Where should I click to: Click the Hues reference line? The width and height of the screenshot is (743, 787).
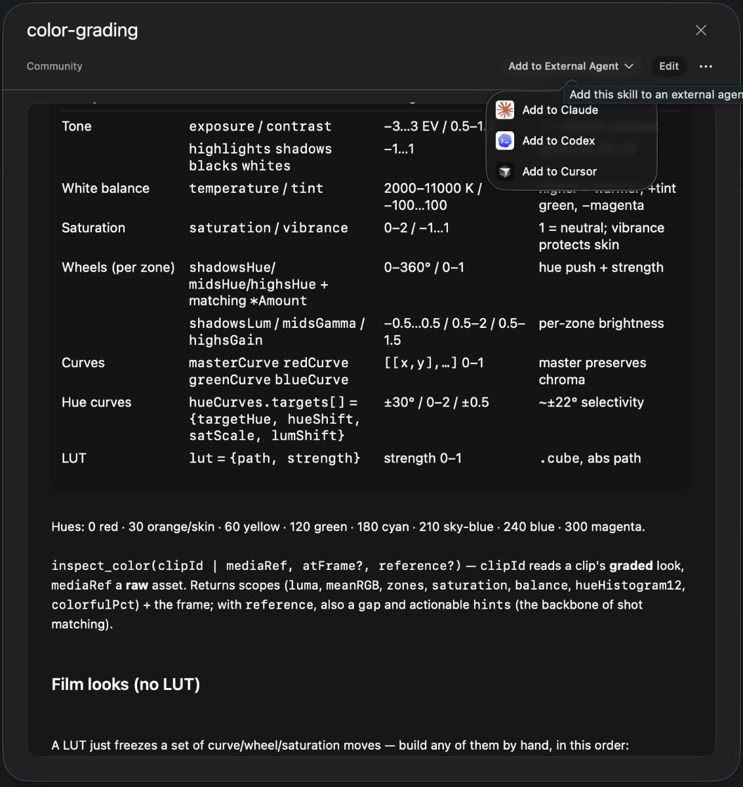click(348, 527)
